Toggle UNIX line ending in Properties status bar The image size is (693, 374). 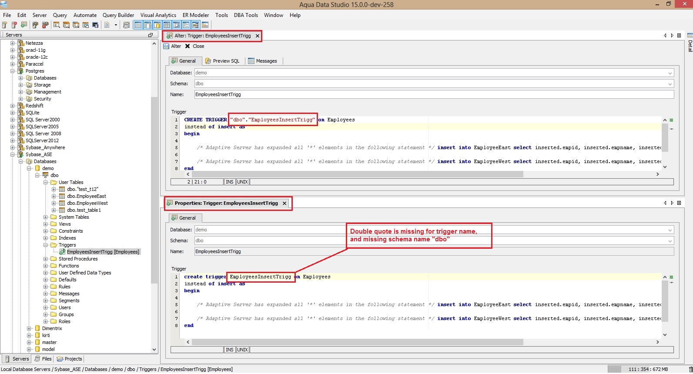(242, 350)
